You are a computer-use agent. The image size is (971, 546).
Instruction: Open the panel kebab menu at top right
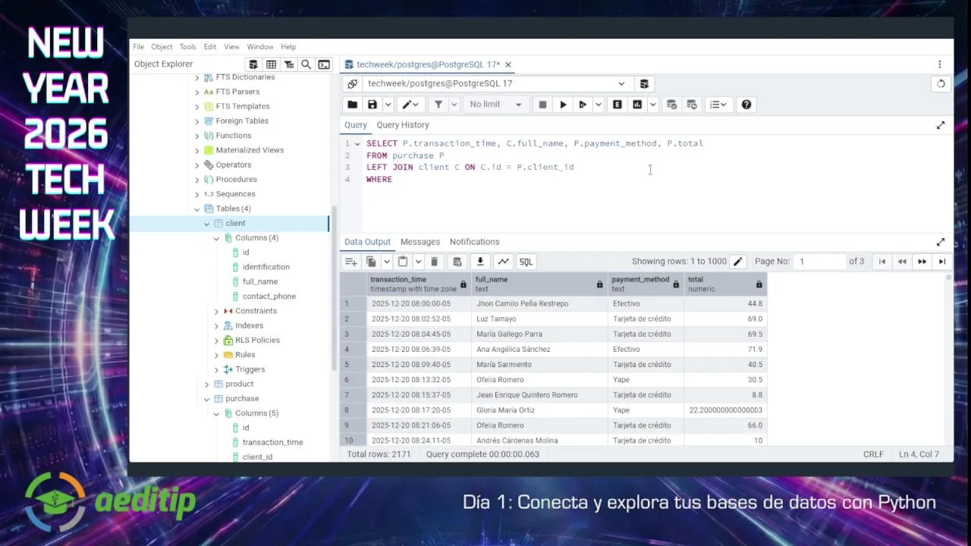940,64
